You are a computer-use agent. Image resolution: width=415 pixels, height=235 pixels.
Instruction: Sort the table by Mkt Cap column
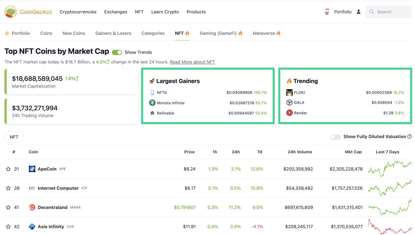(x=353, y=152)
